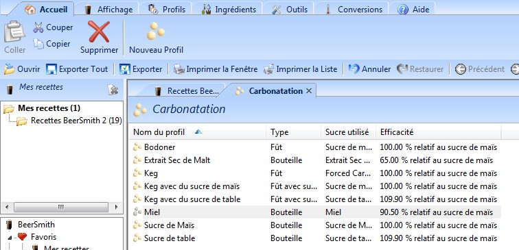Click Exporter Tout in the toolbar
Viewport: 519px width, 250px height.
tap(77, 69)
